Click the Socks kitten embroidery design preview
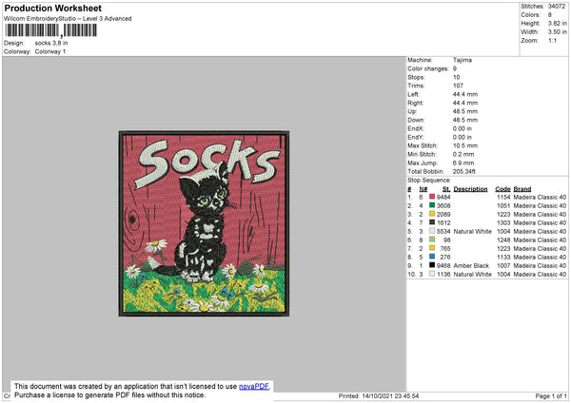 (x=202, y=229)
